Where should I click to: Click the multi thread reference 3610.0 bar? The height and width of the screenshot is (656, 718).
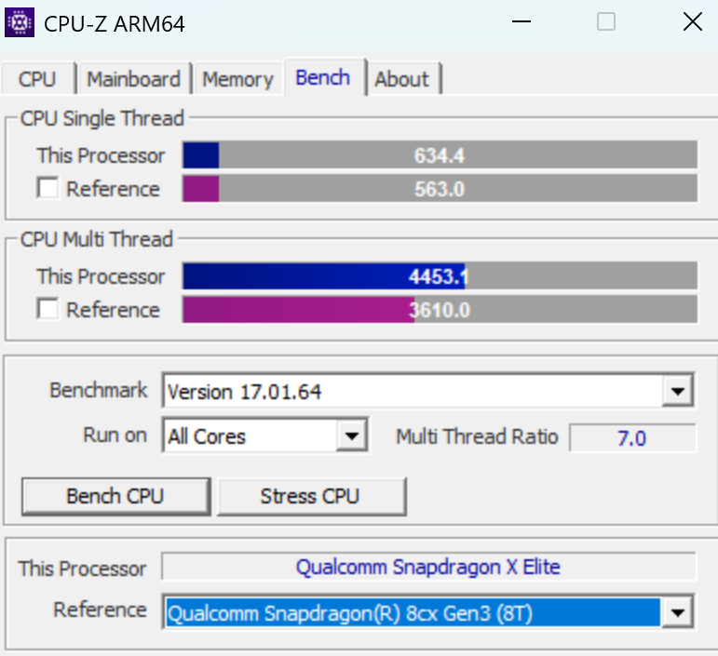click(x=440, y=310)
